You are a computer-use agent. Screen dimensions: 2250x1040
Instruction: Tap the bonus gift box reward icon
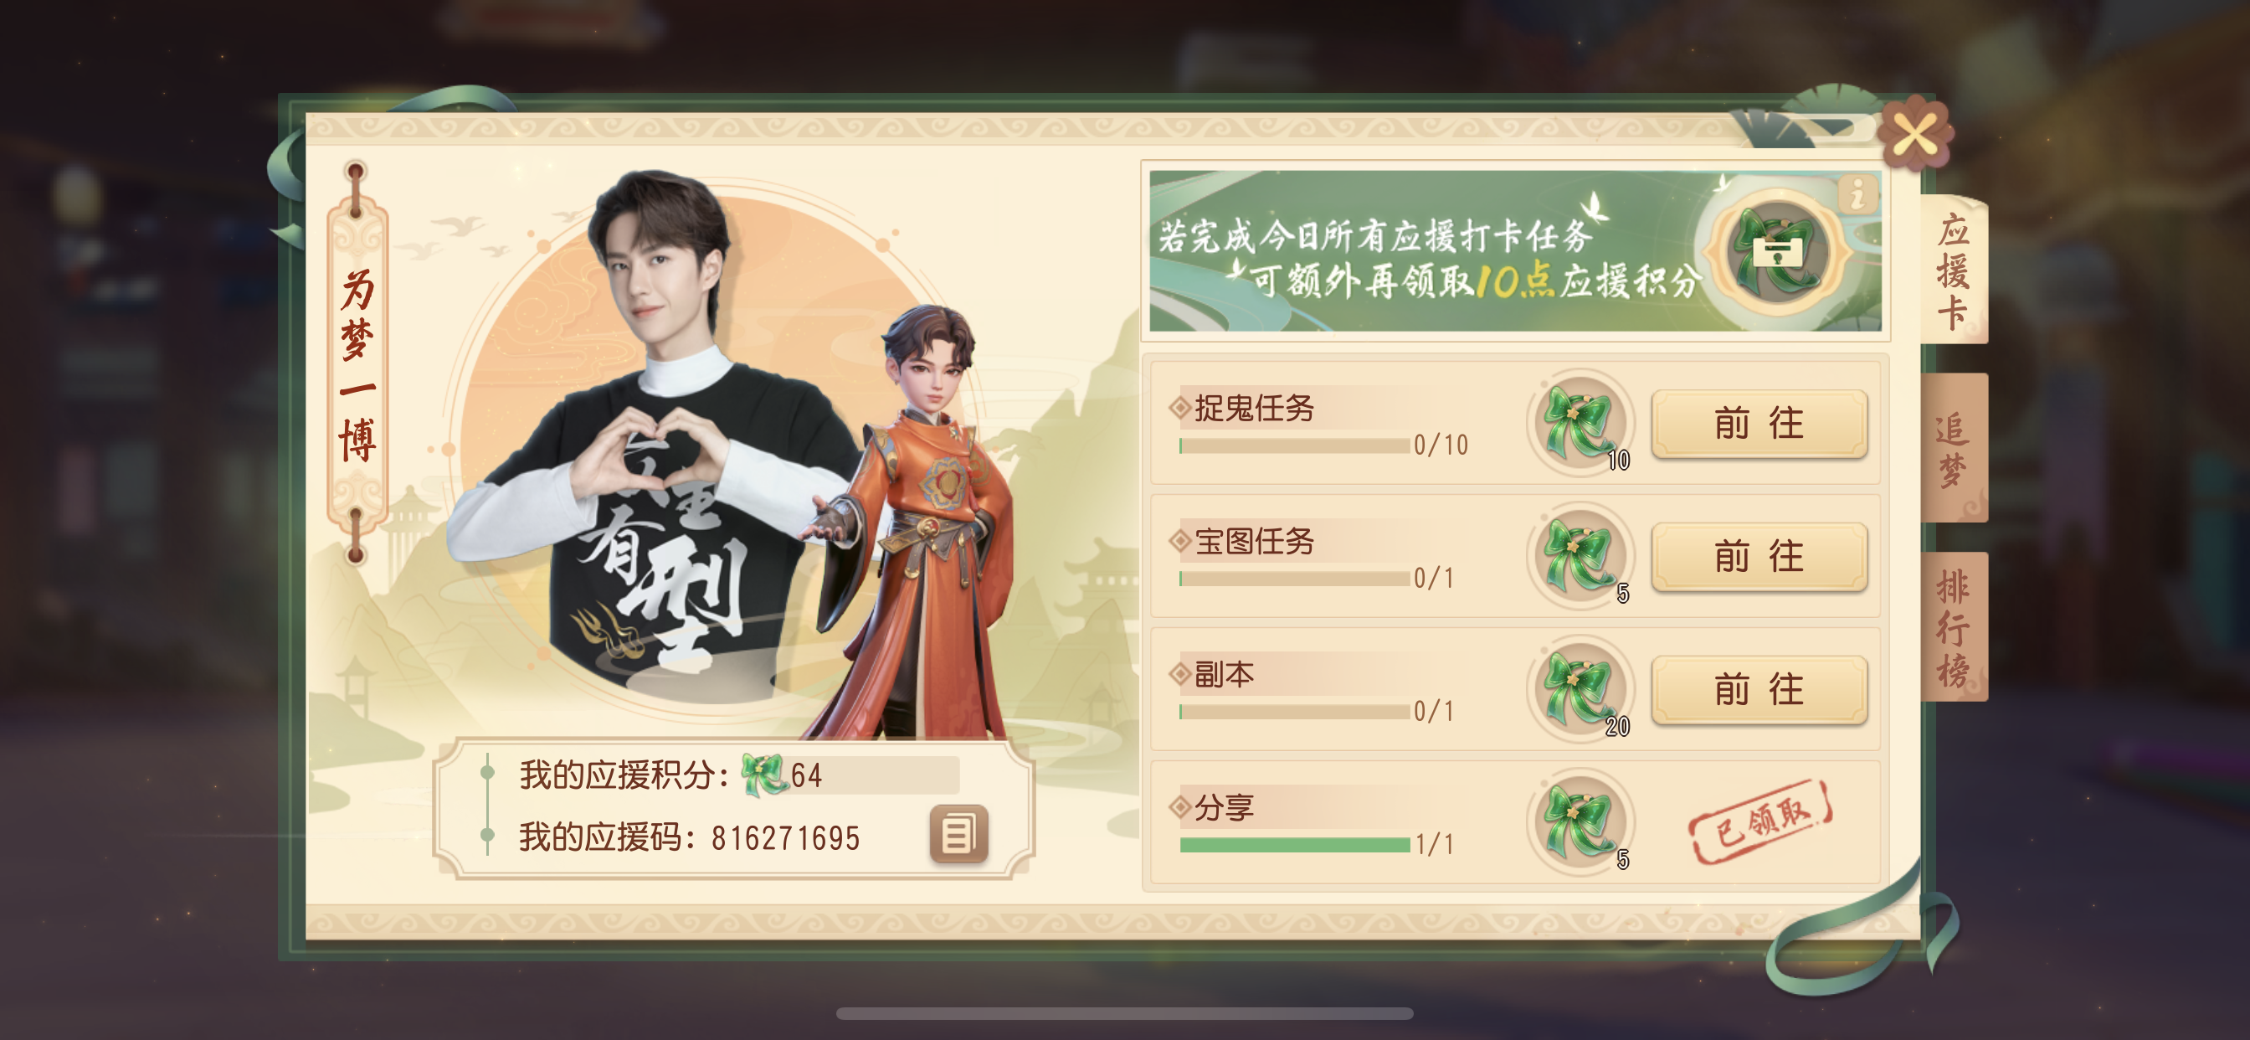click(x=1776, y=253)
